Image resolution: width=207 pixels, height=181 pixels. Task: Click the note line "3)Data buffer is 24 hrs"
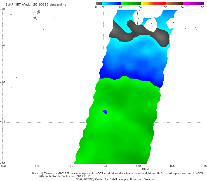64,176
